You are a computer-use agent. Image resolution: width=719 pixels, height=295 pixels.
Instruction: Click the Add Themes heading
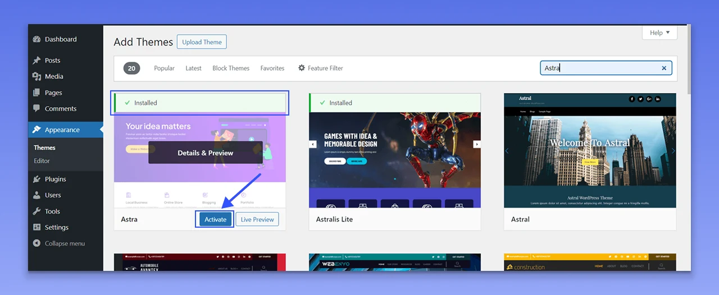(143, 42)
